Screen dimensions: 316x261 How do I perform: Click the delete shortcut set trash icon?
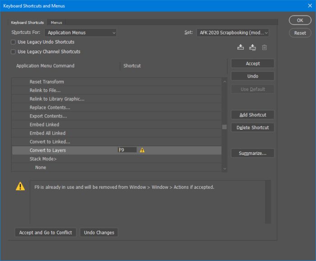pos(265,47)
